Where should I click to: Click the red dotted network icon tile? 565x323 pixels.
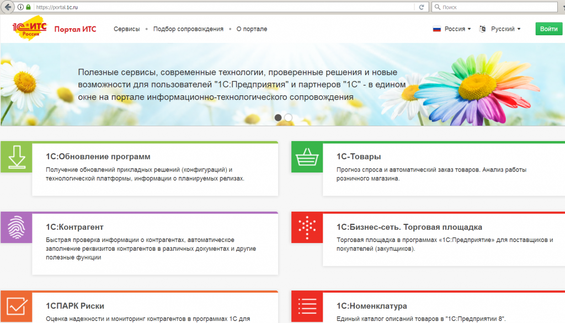(x=307, y=228)
